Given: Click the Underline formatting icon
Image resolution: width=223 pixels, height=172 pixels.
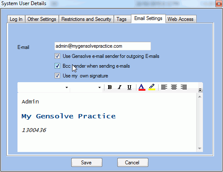Looking at the screenshot, I should coord(129,87).
